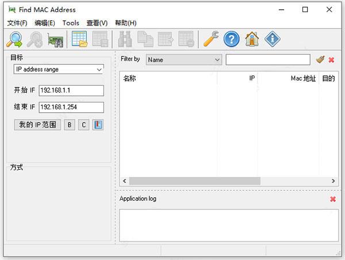Click the export table arrow icon
The height and width of the screenshot is (260, 345).
(166, 39)
